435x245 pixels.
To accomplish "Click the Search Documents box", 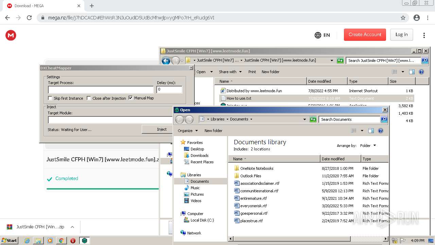I will pos(349,119).
